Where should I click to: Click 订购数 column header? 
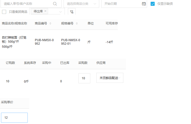click(x=10, y=63)
